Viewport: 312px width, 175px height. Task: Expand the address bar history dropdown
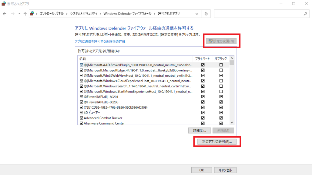tap(197, 14)
